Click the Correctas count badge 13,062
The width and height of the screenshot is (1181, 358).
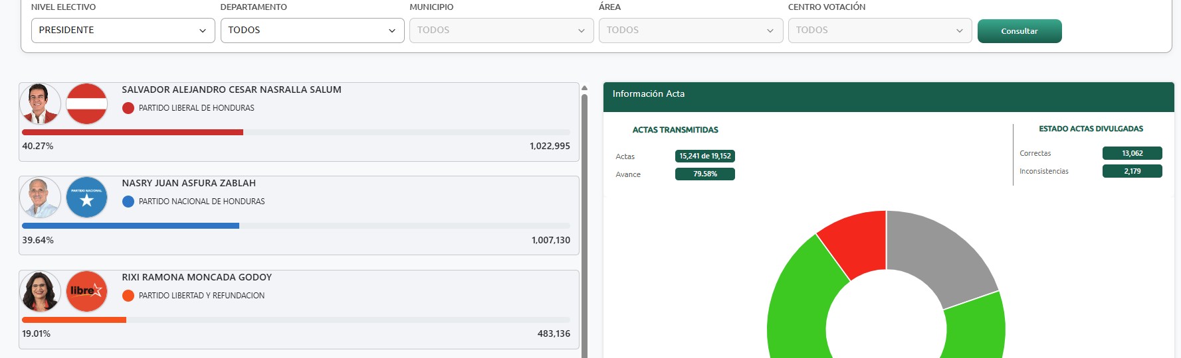tap(1132, 153)
